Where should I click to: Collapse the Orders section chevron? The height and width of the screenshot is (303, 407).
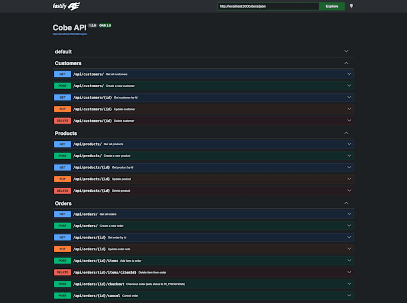(x=347, y=203)
